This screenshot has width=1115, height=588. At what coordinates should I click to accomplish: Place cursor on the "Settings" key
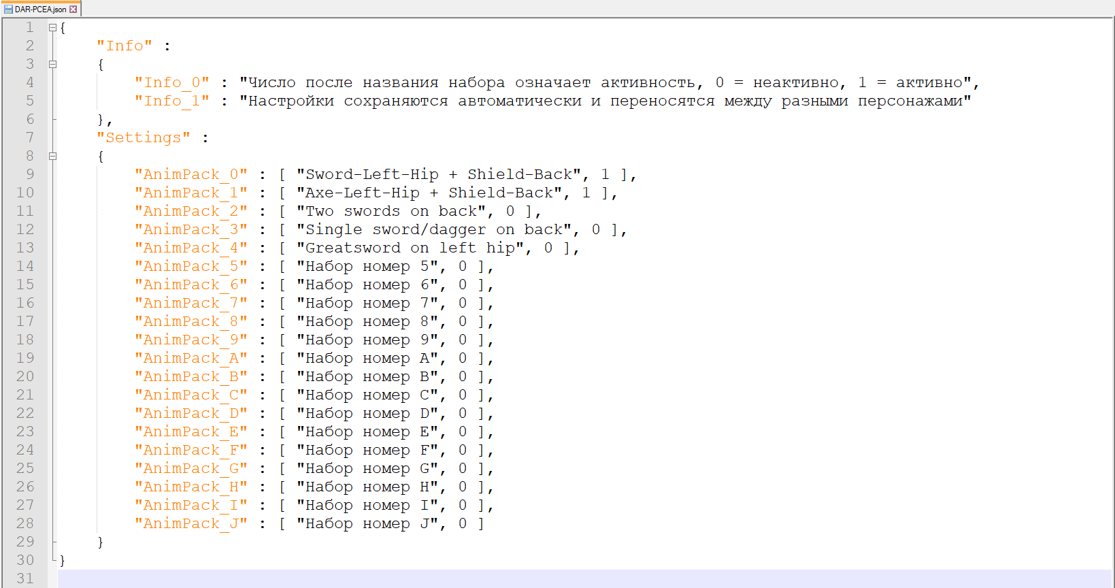[x=143, y=137]
